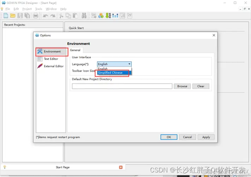The width and height of the screenshot is (251, 177).
Task: Click the Apply button
Action: [206, 137]
